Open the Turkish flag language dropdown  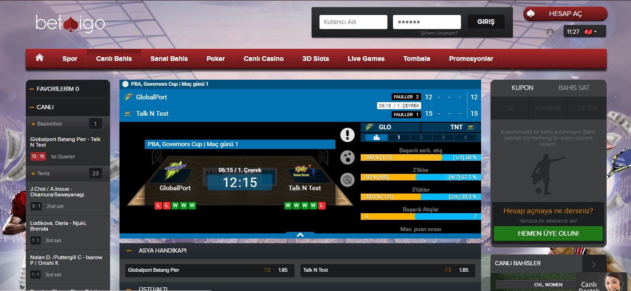(589, 32)
